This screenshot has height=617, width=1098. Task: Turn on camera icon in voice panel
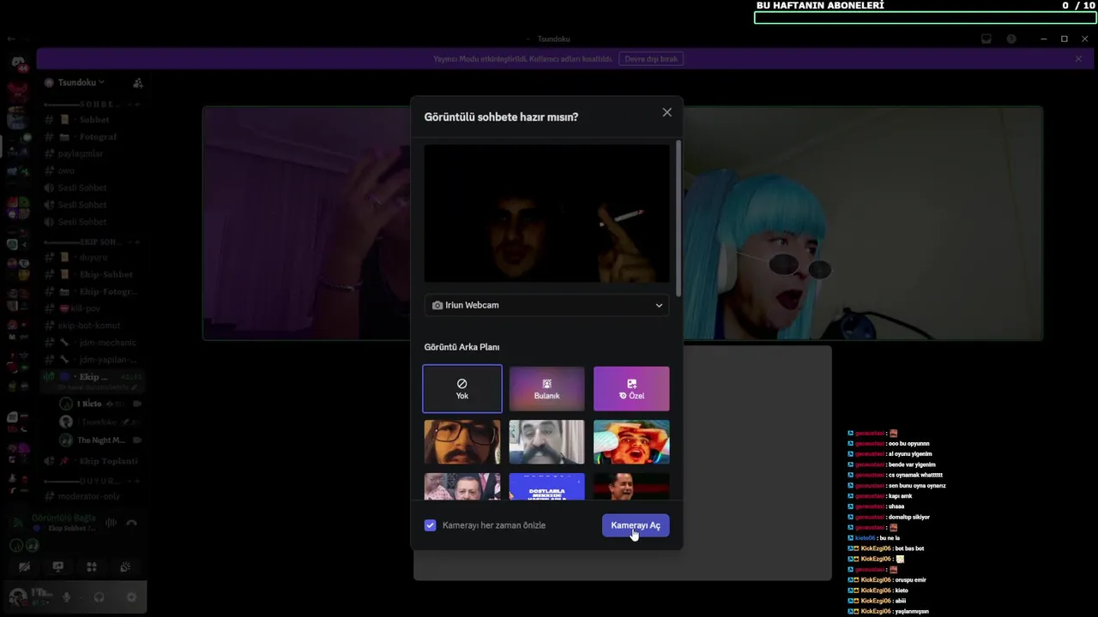(x=25, y=566)
